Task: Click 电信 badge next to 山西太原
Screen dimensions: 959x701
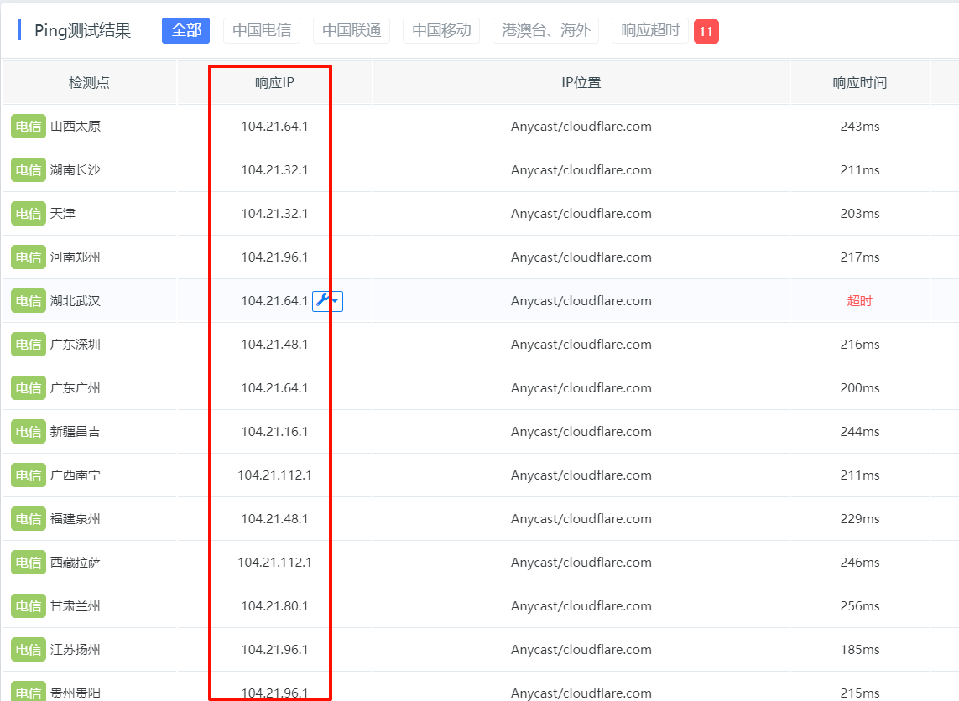Action: click(x=29, y=127)
